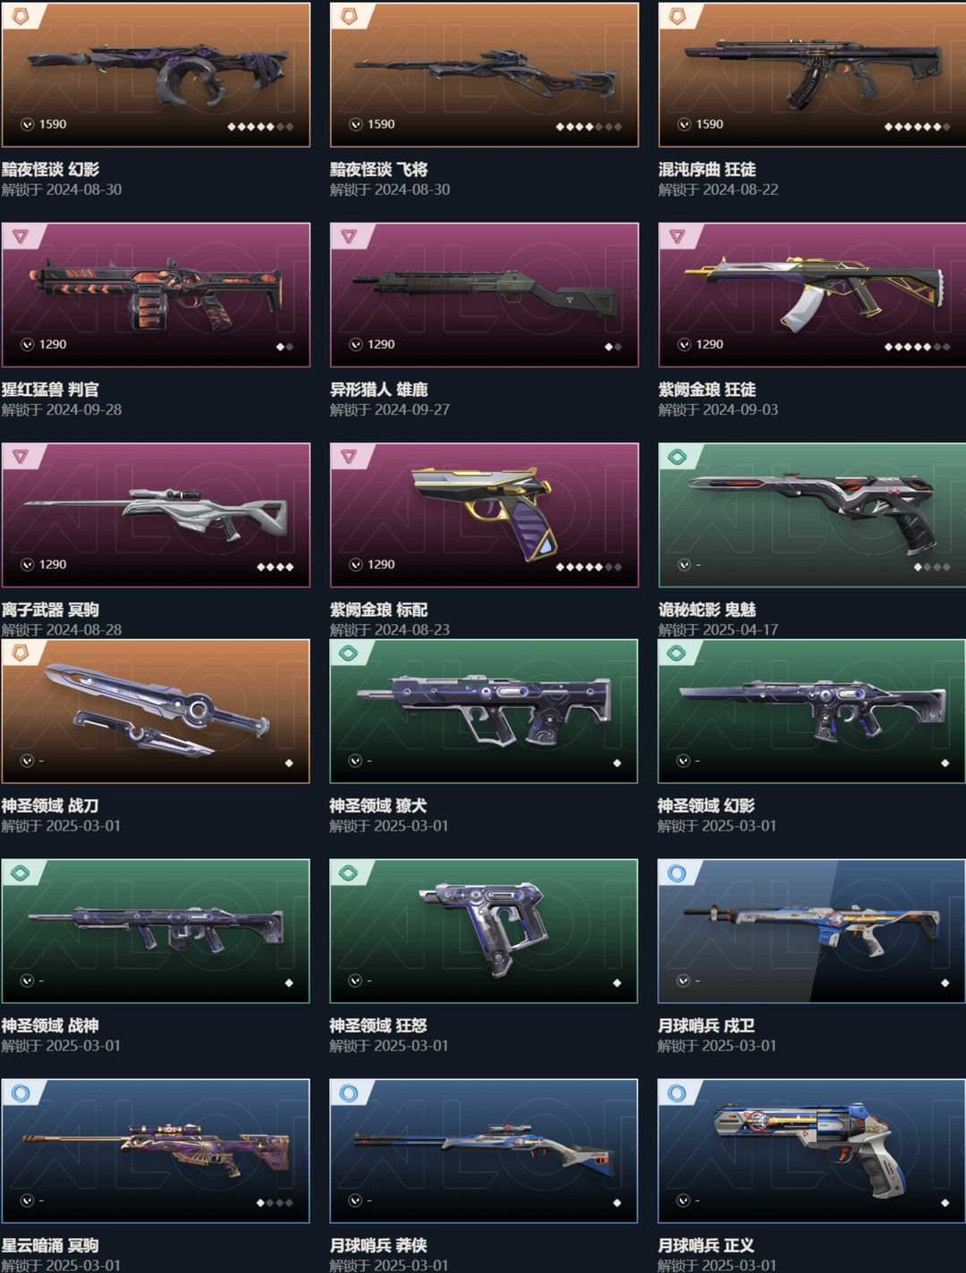Open the 月球哨兵 莽侠 rifle thumbnail
This screenshot has width=966, height=1273.
tap(484, 1151)
